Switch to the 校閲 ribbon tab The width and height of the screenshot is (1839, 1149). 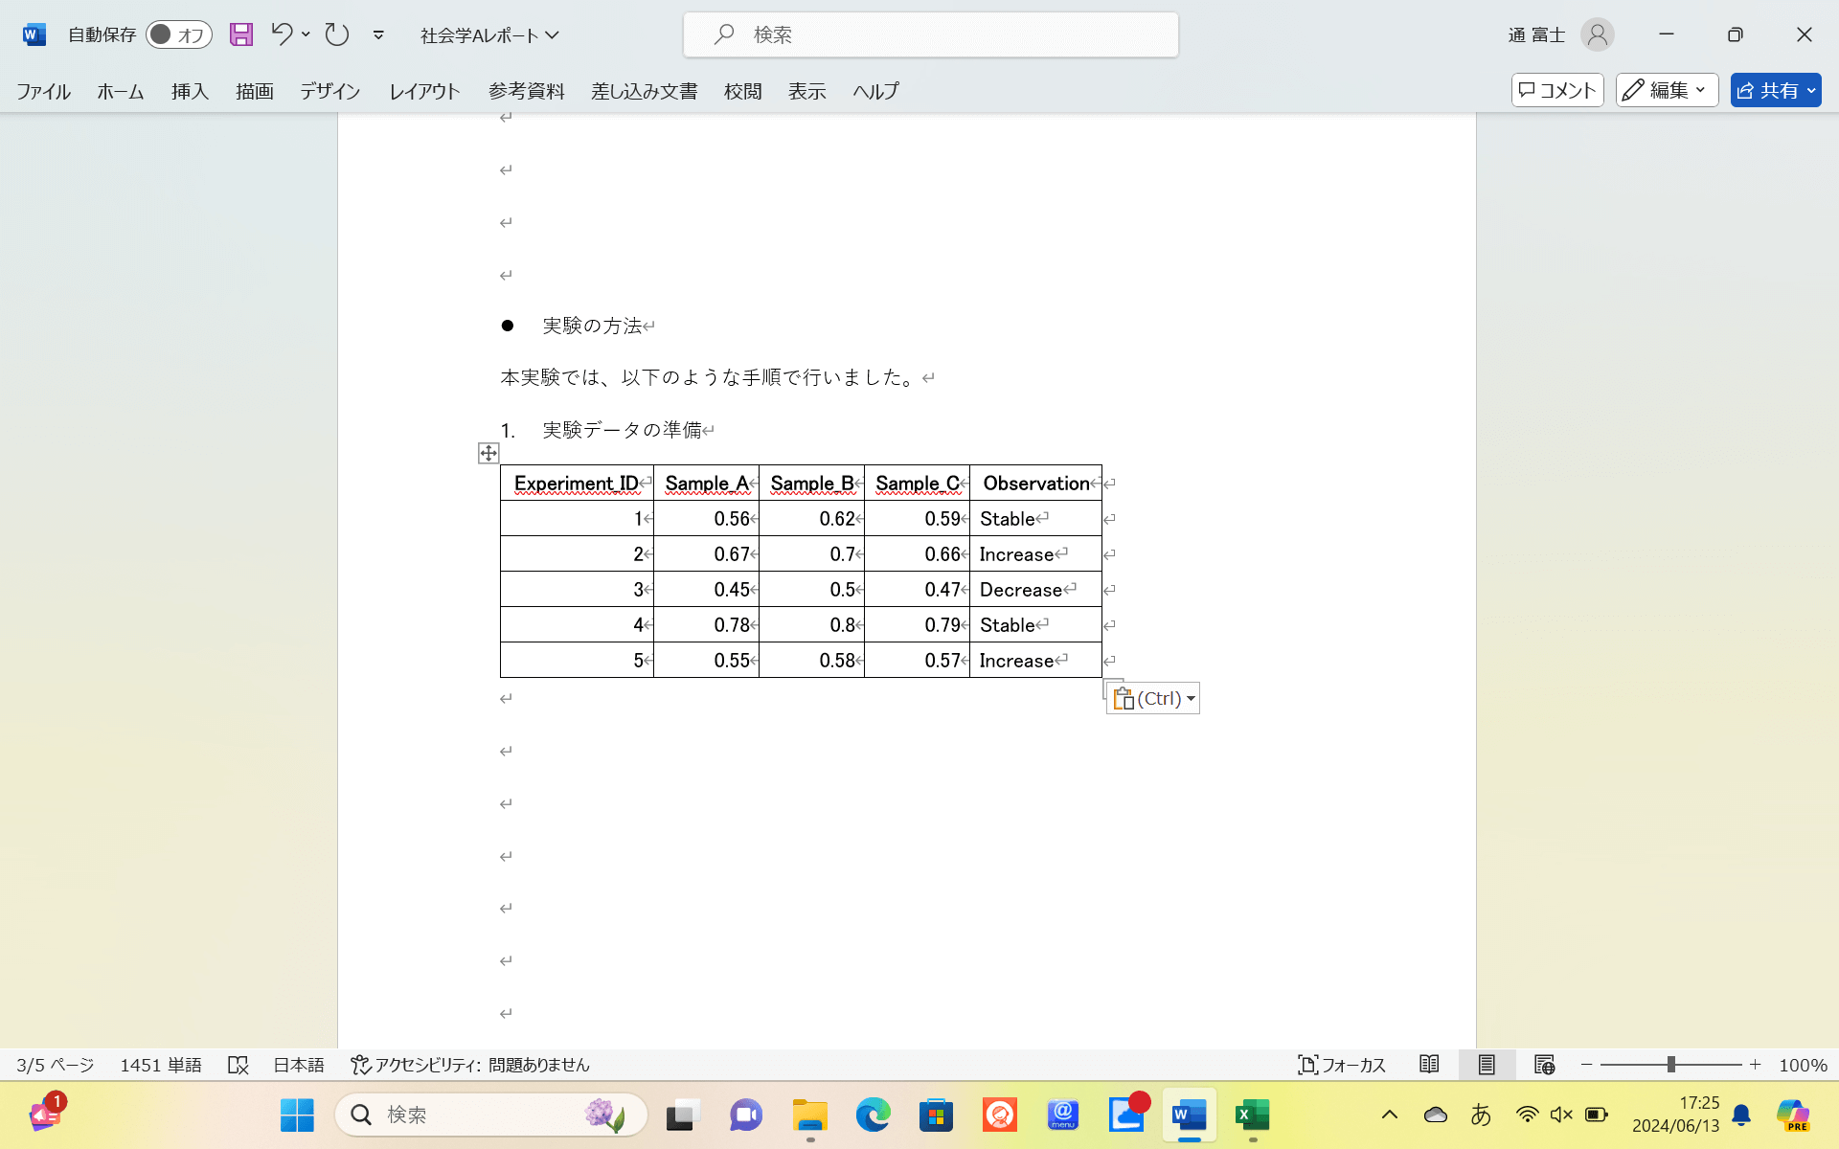pos(742,91)
